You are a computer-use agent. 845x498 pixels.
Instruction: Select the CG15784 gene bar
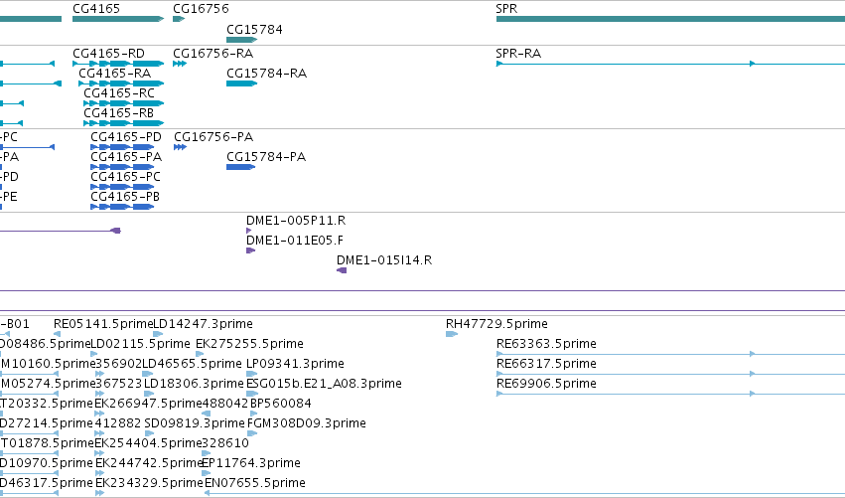pyautogui.click(x=242, y=40)
